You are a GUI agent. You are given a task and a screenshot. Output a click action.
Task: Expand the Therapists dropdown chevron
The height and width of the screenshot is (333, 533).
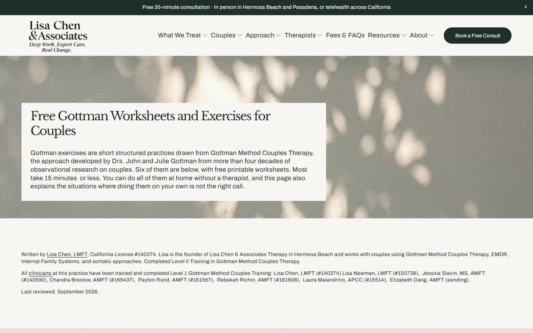(x=320, y=36)
